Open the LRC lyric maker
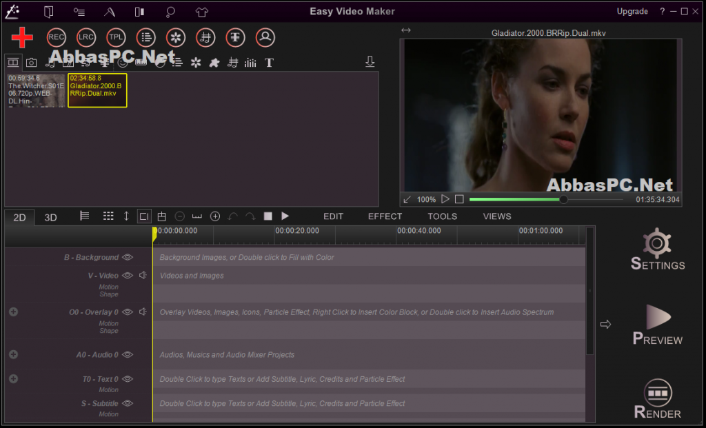 (x=86, y=37)
